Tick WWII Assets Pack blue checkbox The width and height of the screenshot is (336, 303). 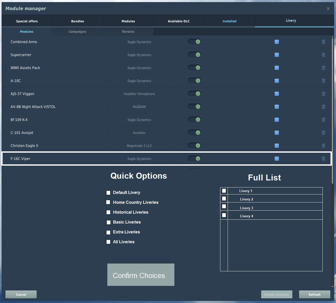click(277, 68)
